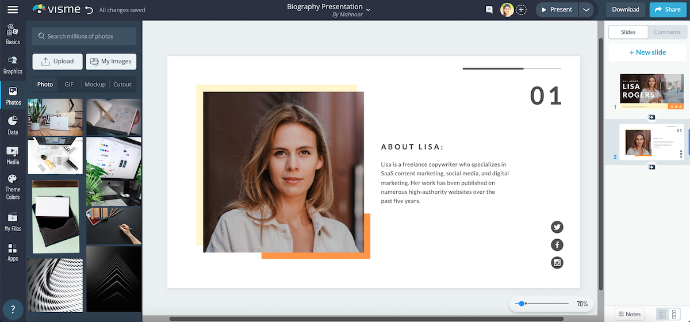Click the Twitter icon on the slide
690x322 pixels.
coord(557,227)
